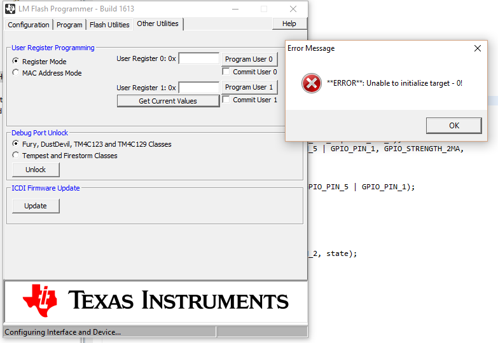Click the User Register Programming group label
The image size is (498, 343).
pyautogui.click(x=53, y=48)
